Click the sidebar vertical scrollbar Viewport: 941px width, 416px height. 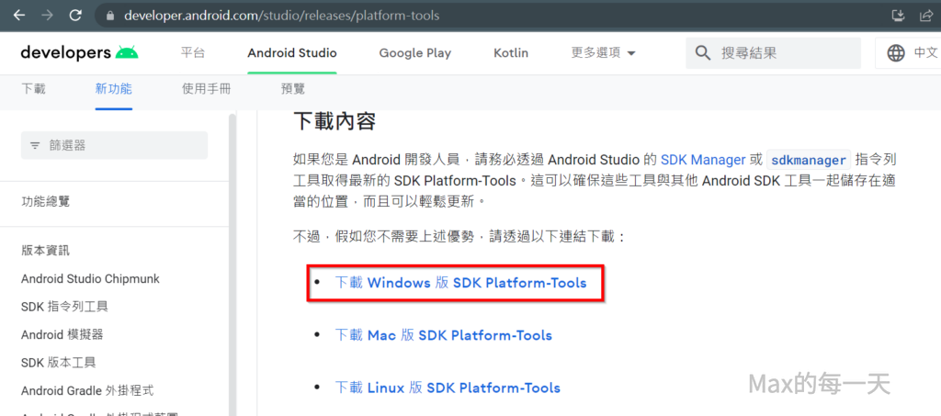[x=232, y=264]
